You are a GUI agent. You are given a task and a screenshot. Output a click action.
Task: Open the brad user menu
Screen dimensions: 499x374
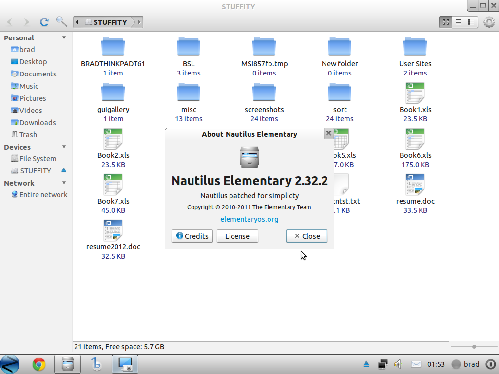[x=465, y=364]
